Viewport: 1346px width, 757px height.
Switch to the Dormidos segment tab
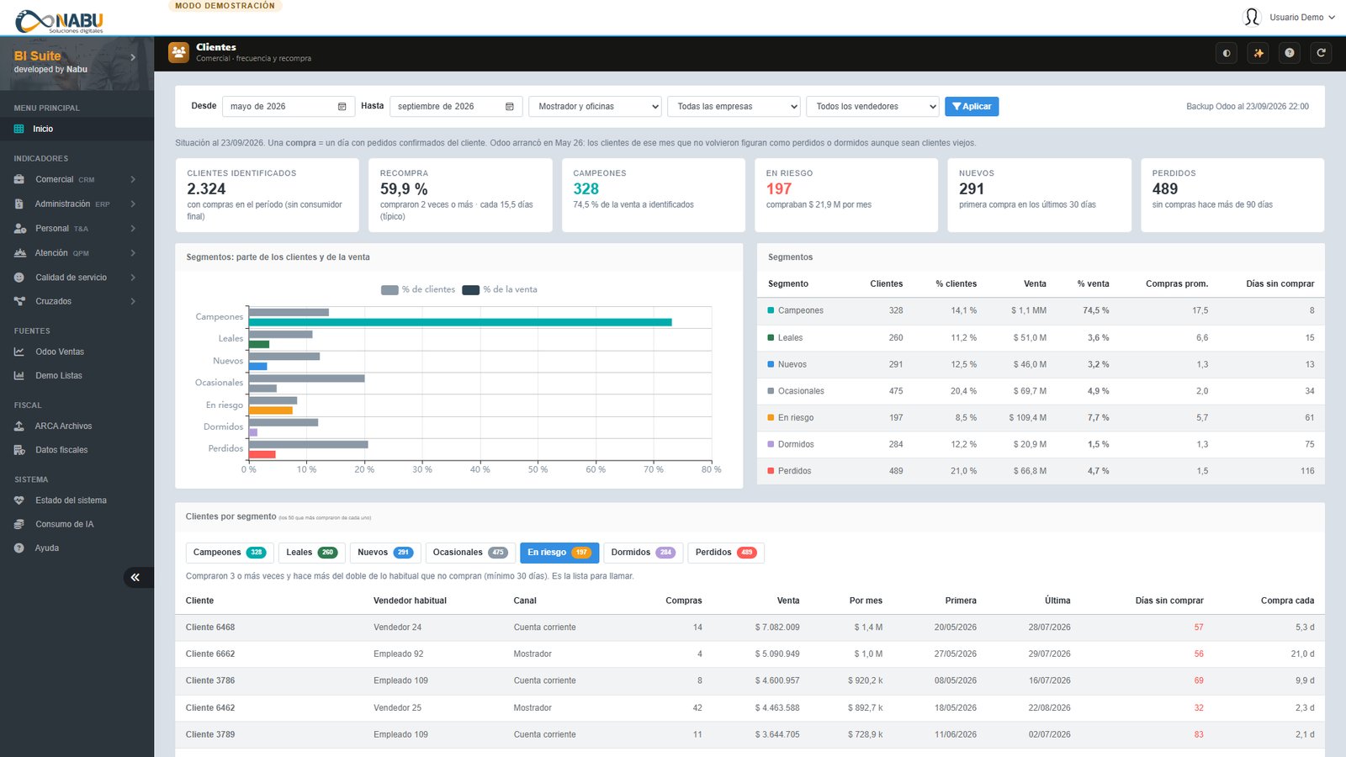(643, 553)
